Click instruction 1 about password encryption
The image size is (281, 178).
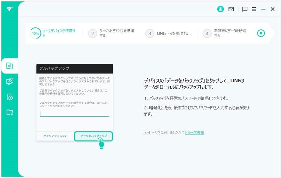point(186,98)
